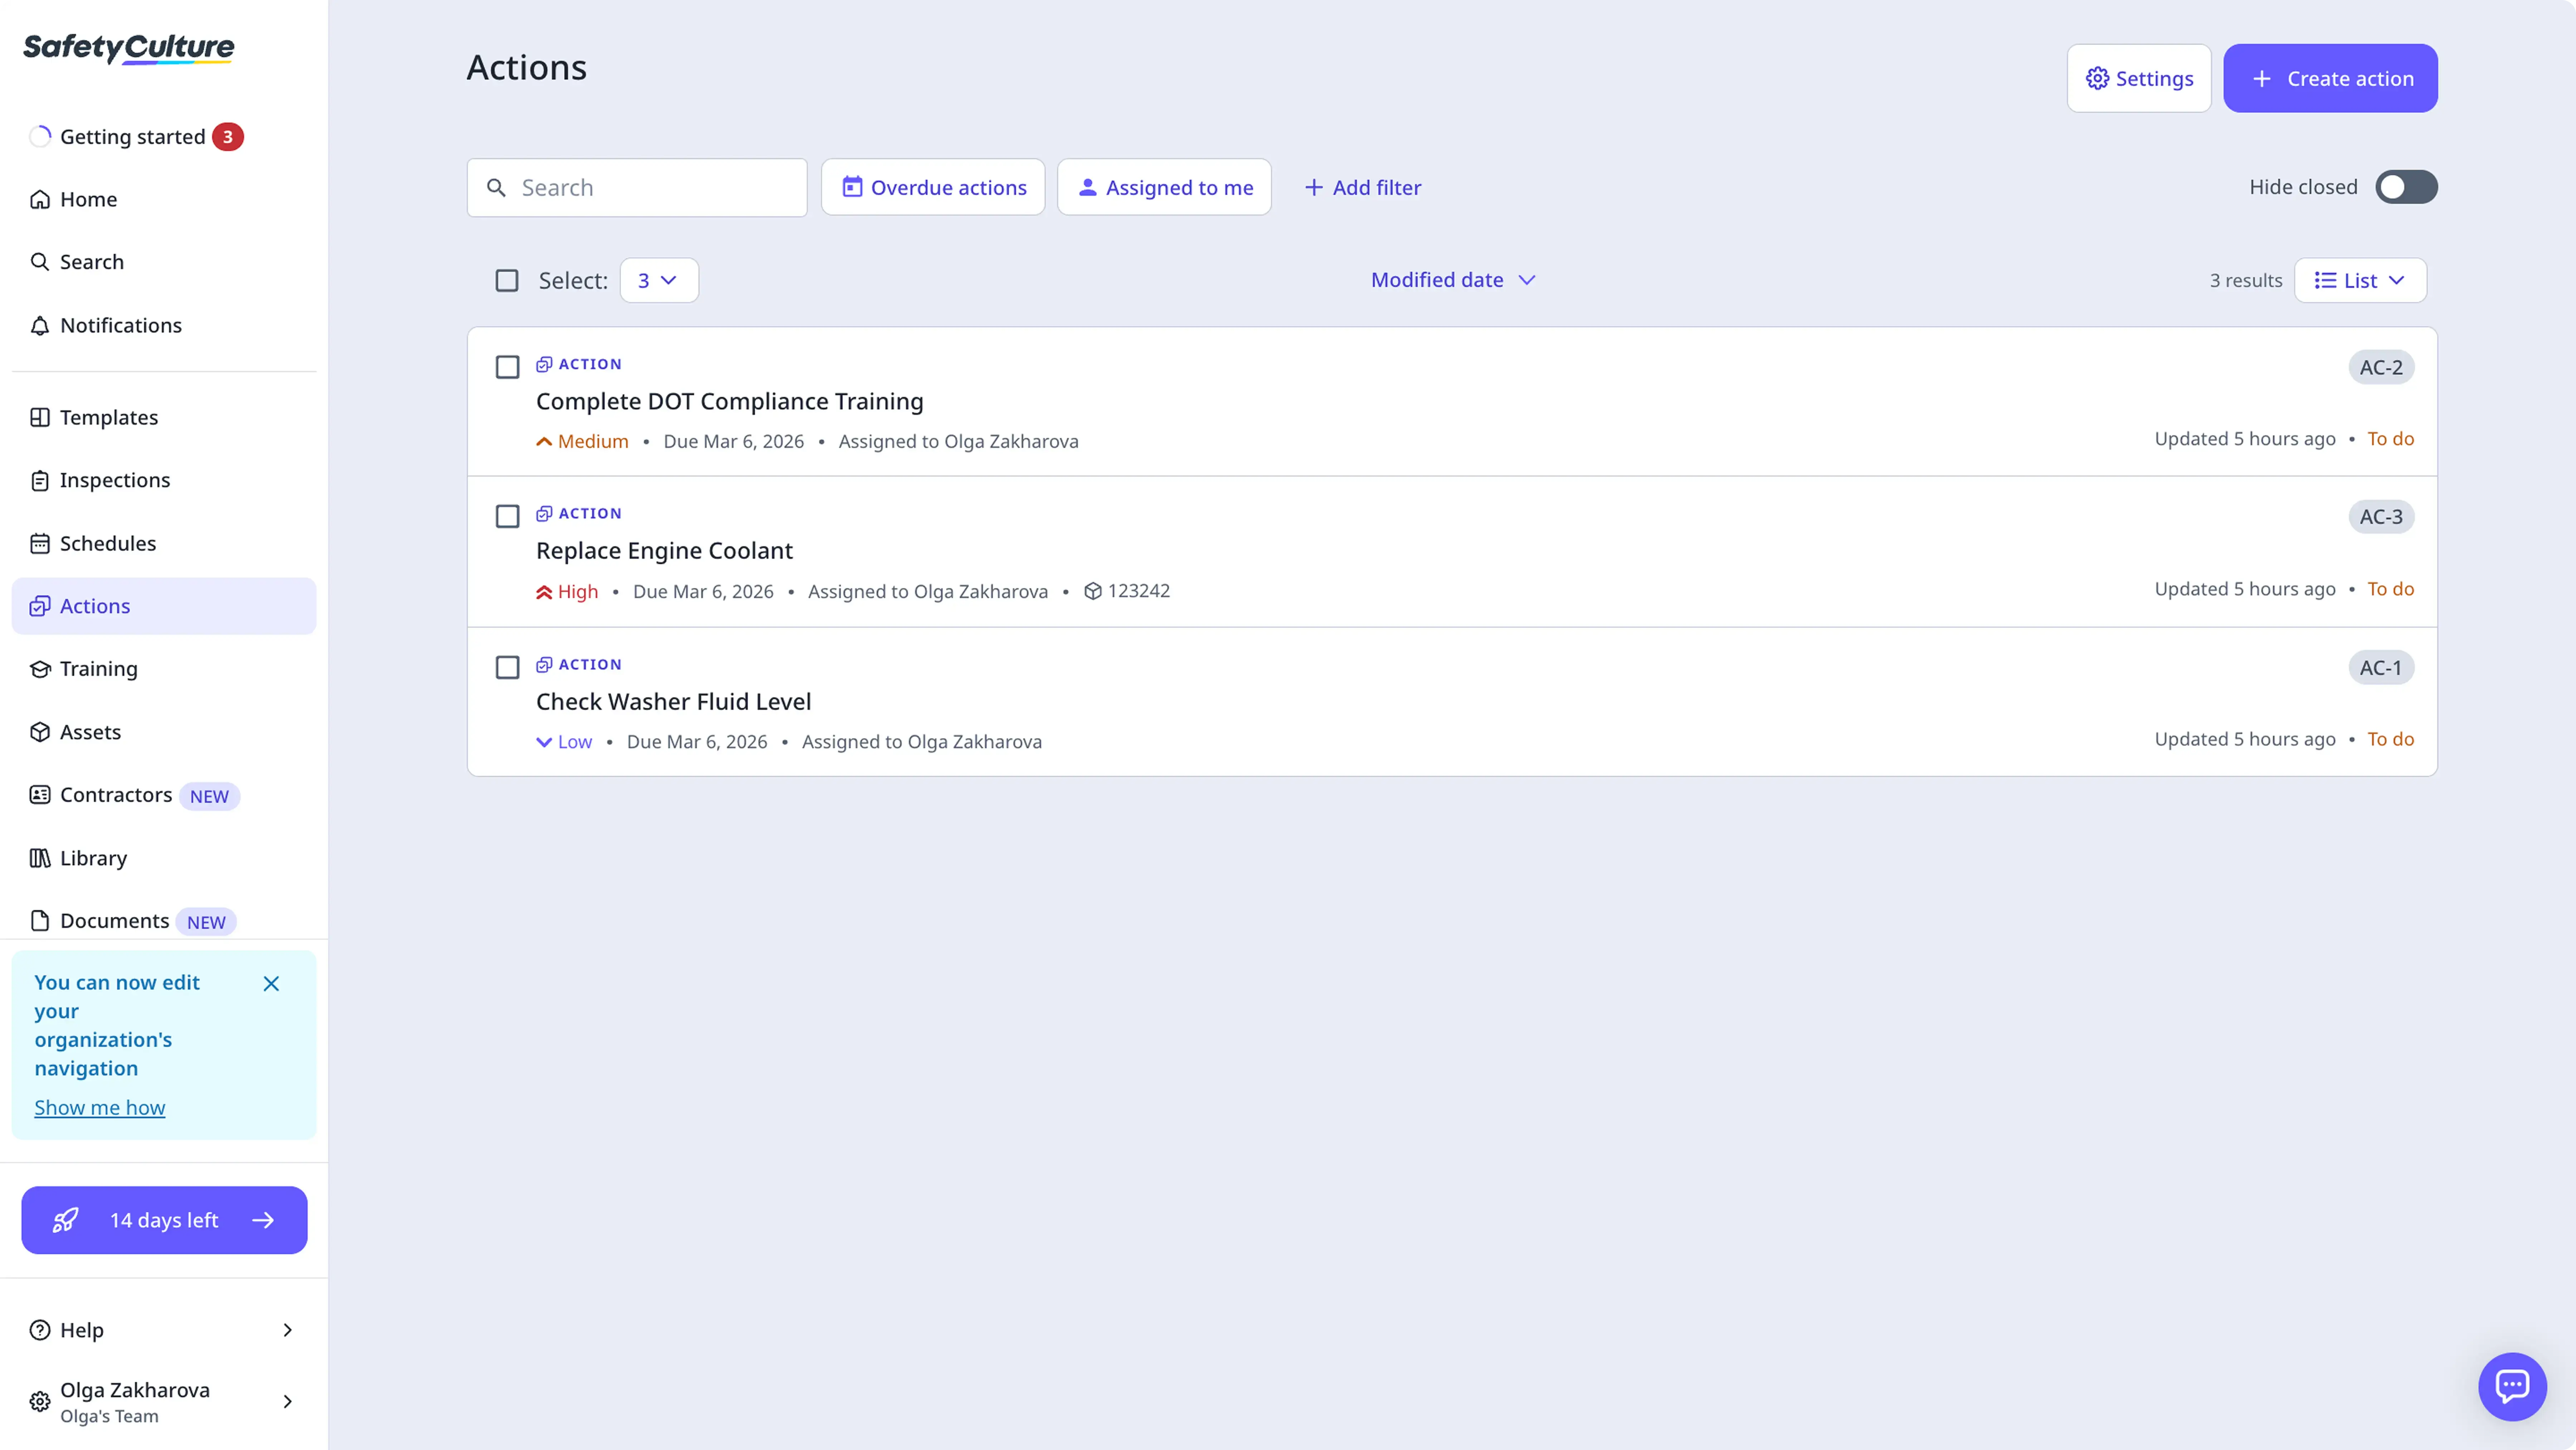The width and height of the screenshot is (2576, 1450).
Task: Open the Assets page
Action: (x=90, y=732)
